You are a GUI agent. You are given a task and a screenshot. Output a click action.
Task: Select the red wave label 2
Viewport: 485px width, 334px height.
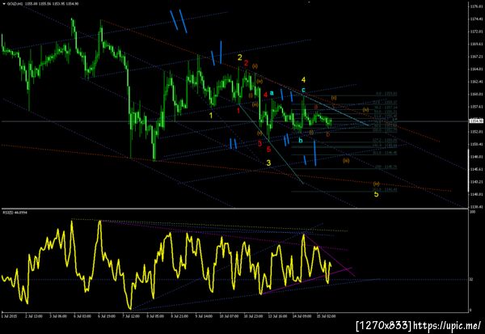[246, 63]
